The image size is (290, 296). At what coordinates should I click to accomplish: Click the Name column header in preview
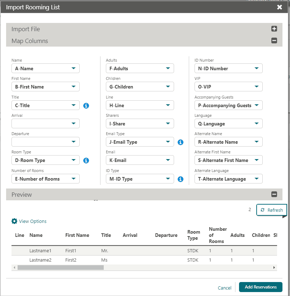click(36, 235)
